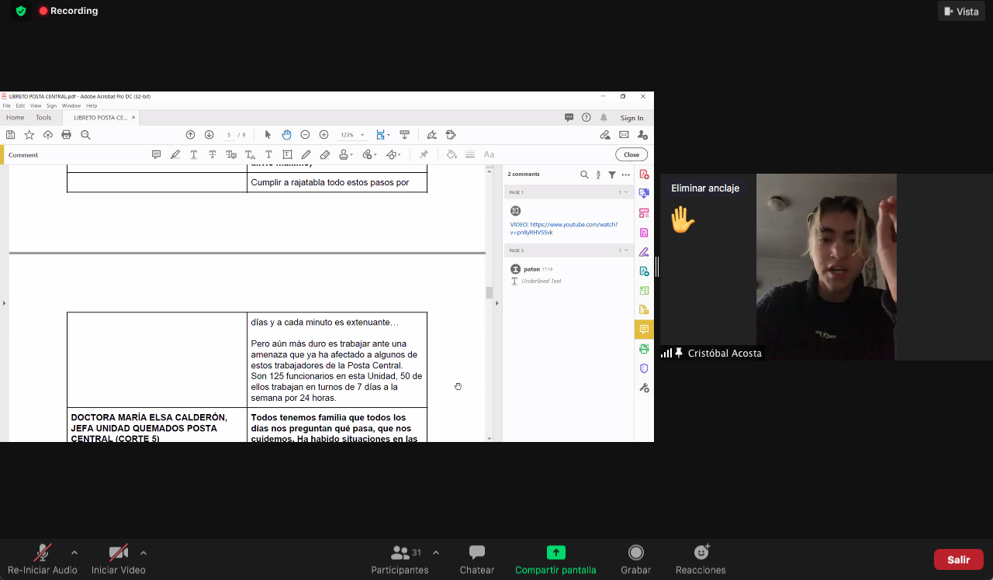Open the Protect shield tool in sidebar
Viewport: 993px width, 580px height.
tap(644, 368)
